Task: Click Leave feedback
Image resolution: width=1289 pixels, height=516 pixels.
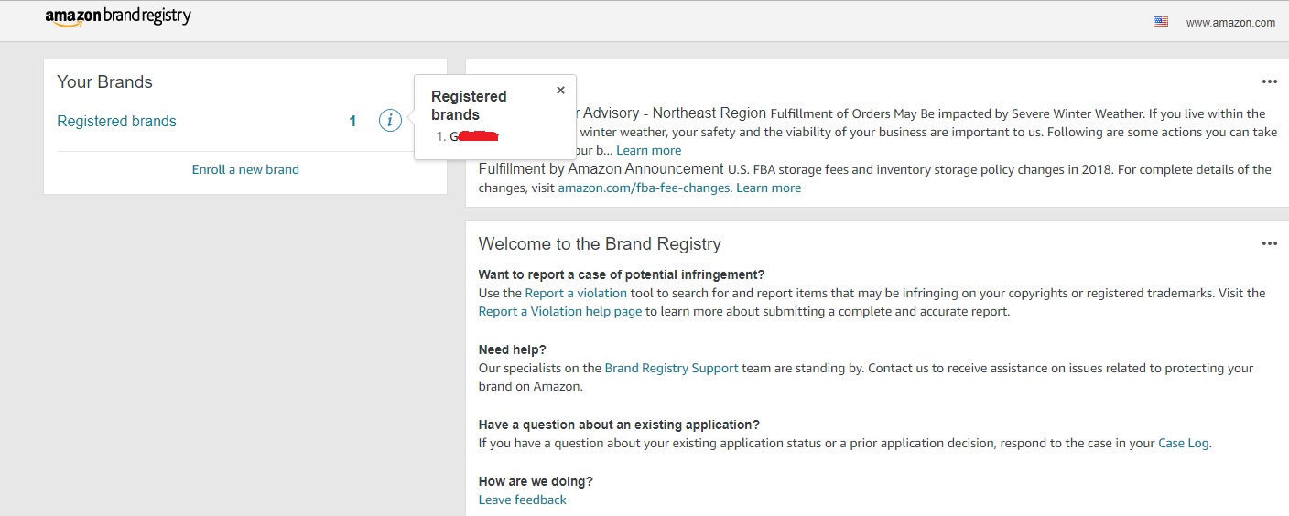Action: point(522,500)
